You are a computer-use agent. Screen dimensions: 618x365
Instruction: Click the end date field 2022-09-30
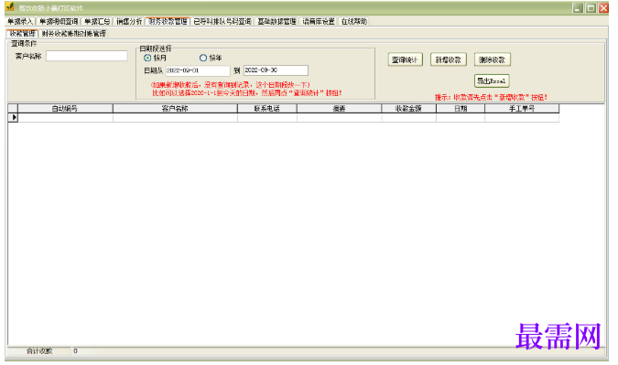(276, 70)
